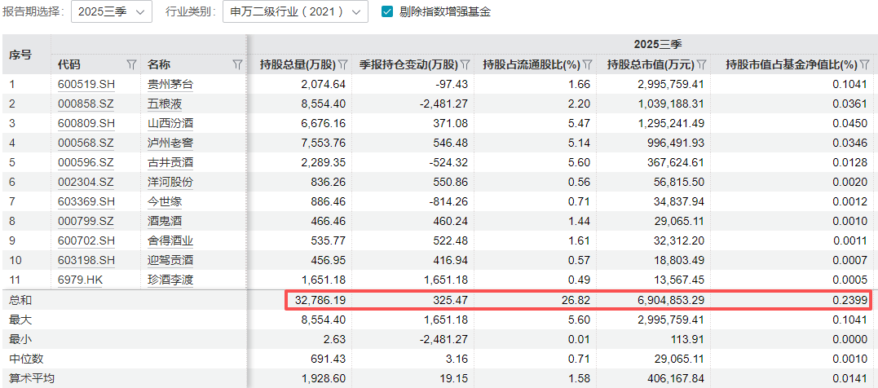Open filter for 季报持仓变动(万股) column

coord(465,64)
